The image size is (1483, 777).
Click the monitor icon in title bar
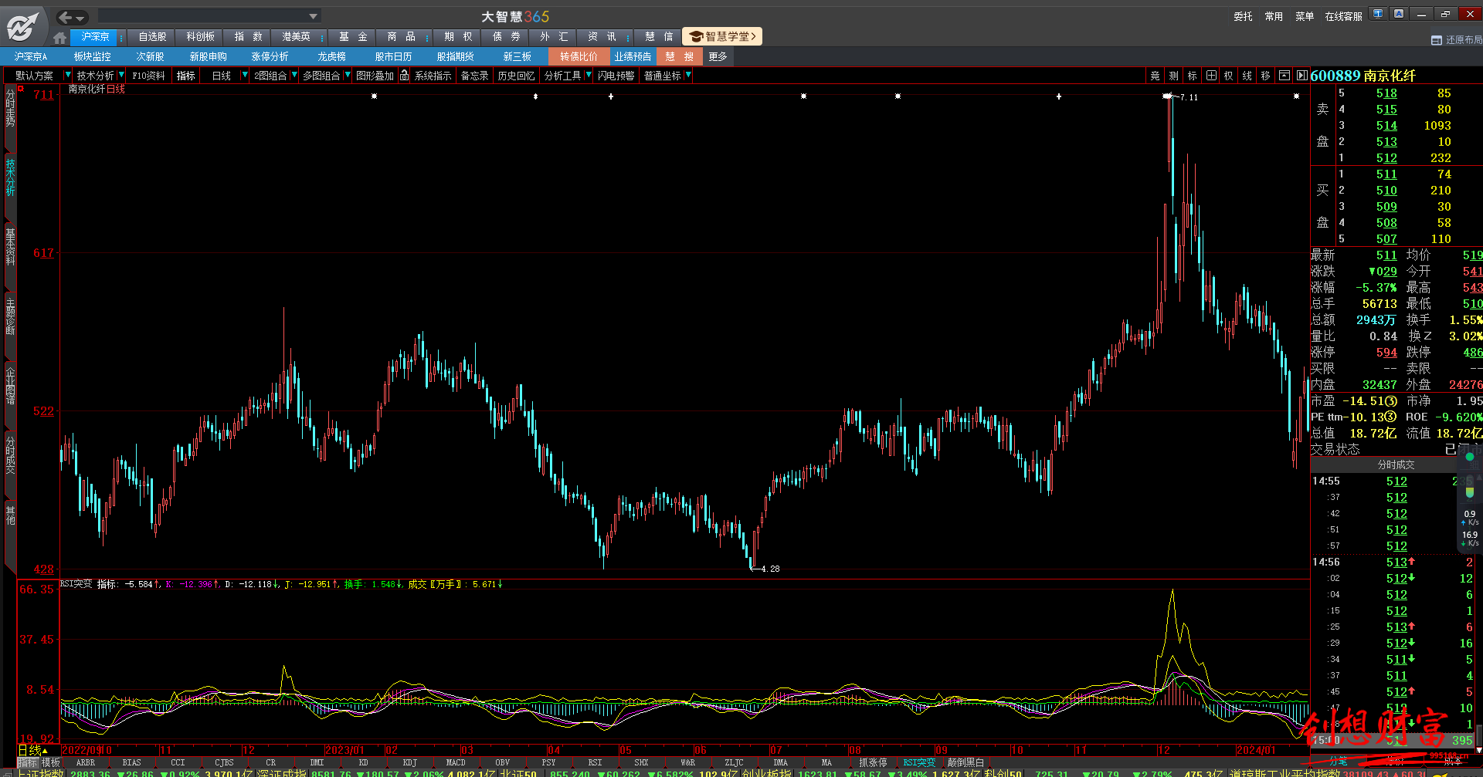1378,13
